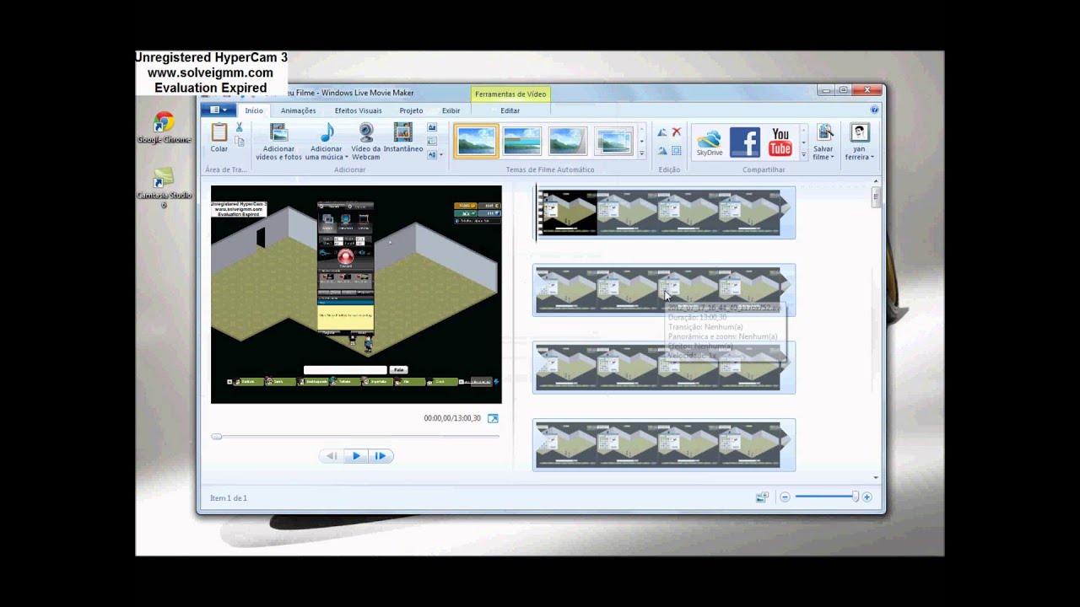1080x607 pixels.
Task: Click the preview seek bar thumb
Action: [217, 437]
